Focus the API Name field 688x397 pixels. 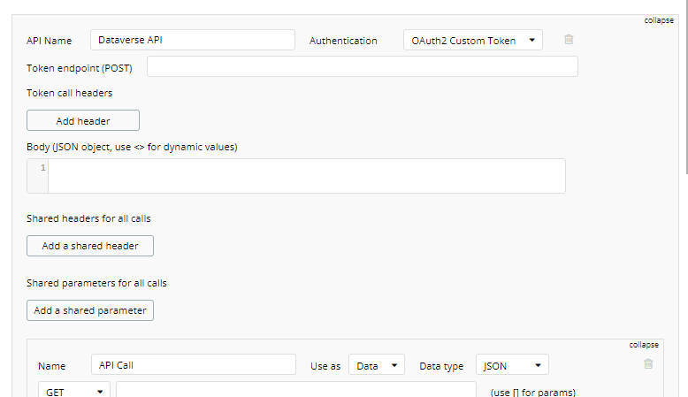[192, 41]
